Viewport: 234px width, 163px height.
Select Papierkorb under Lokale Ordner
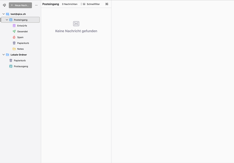tap(20, 61)
